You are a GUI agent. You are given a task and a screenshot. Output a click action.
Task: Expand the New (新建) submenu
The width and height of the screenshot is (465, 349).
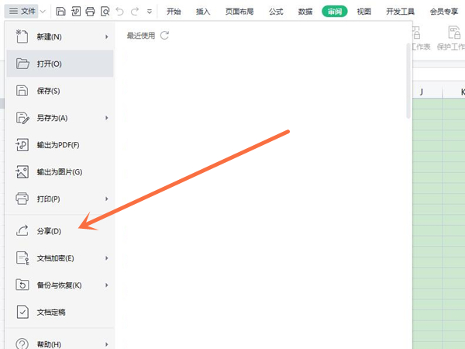tap(106, 36)
